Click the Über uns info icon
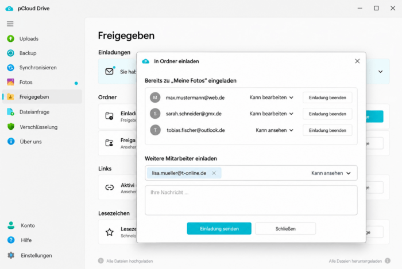Image resolution: width=402 pixels, height=269 pixels. [11, 141]
